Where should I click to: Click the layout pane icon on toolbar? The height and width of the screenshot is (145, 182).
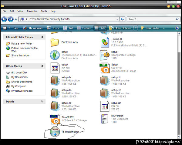coord(5,28)
